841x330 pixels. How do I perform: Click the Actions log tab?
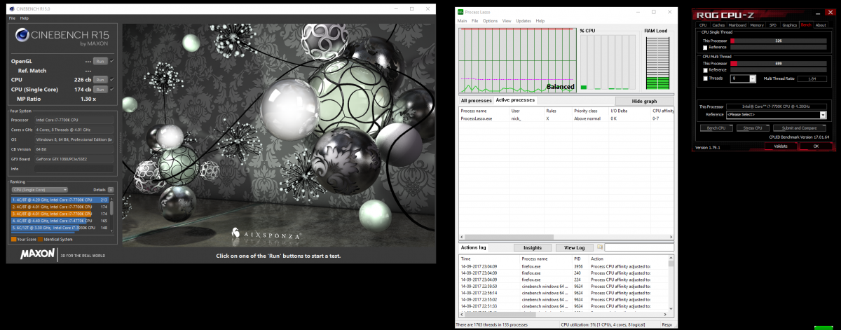click(473, 247)
